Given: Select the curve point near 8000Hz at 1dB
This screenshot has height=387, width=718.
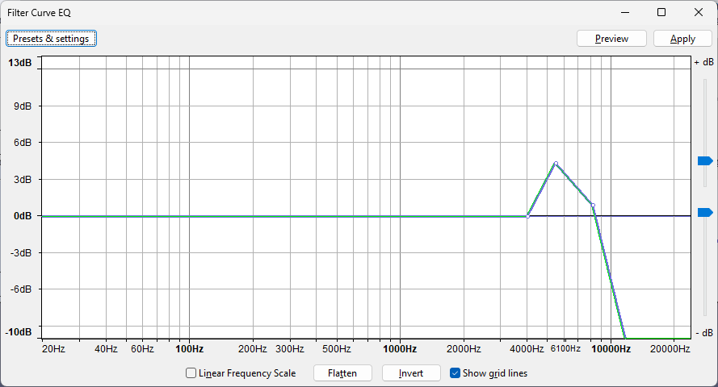Looking at the screenshot, I should click(x=593, y=206).
